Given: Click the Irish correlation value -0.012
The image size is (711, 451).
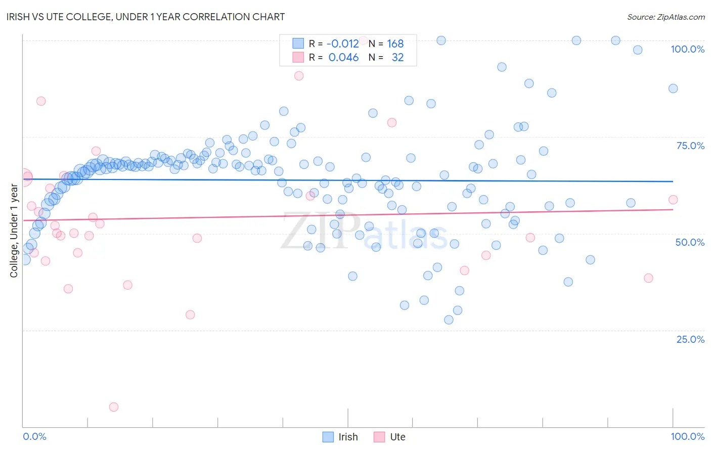Looking at the screenshot, I should click(343, 43).
